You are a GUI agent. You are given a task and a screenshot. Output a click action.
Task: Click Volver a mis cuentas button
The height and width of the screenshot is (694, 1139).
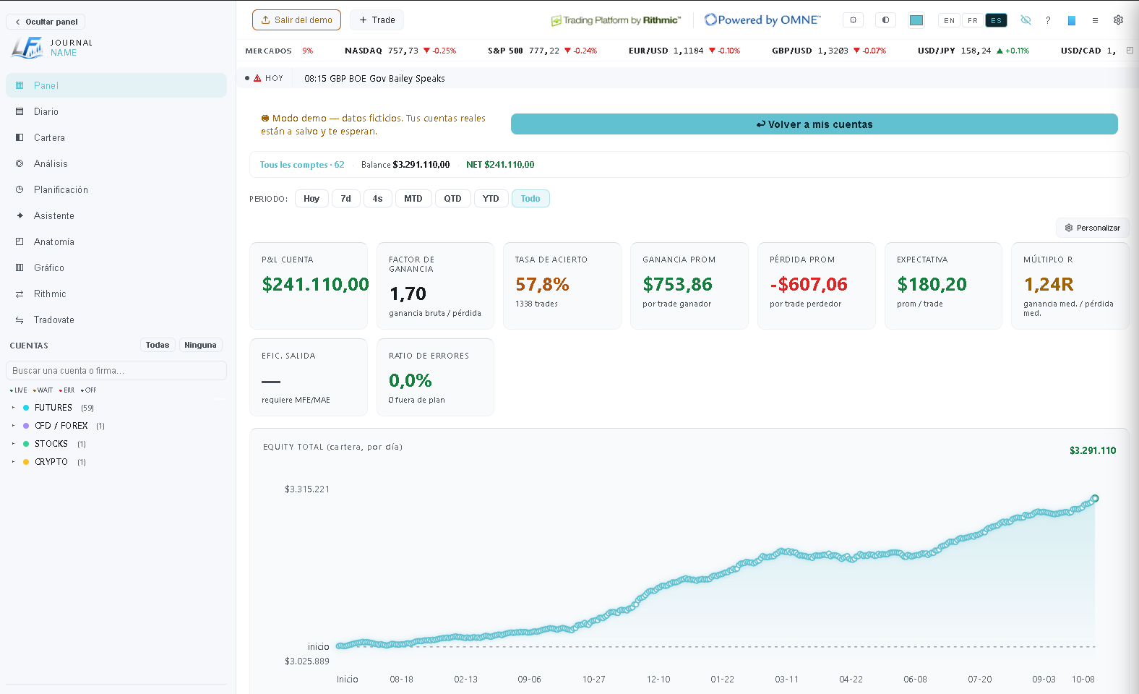tap(815, 124)
